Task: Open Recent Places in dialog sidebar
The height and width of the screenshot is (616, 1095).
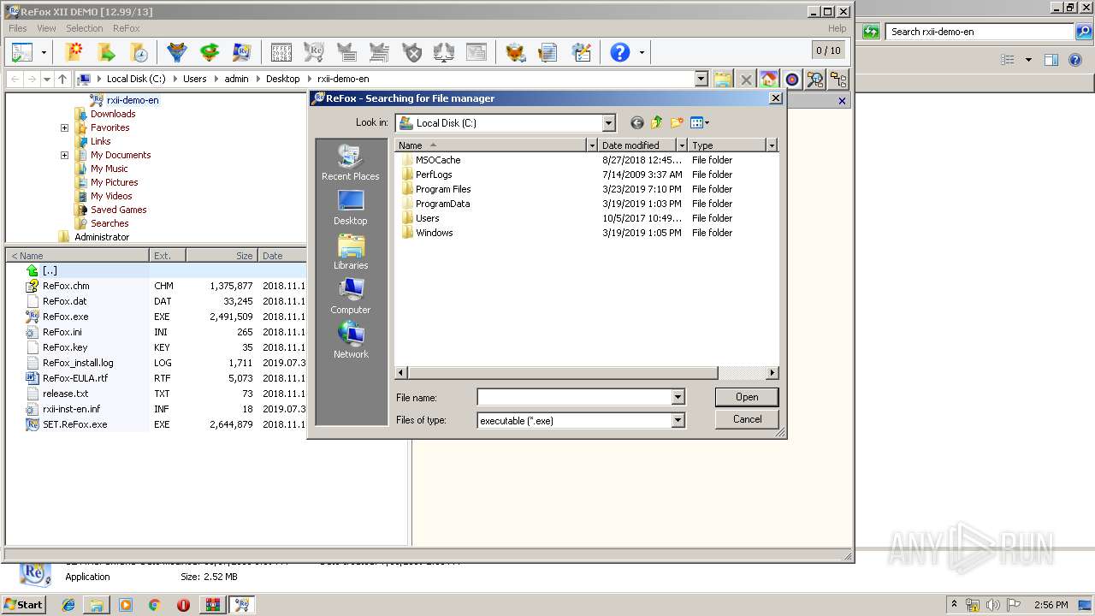Action: 350,163
